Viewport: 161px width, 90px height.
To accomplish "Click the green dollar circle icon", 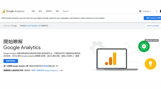I will coord(144,46).
